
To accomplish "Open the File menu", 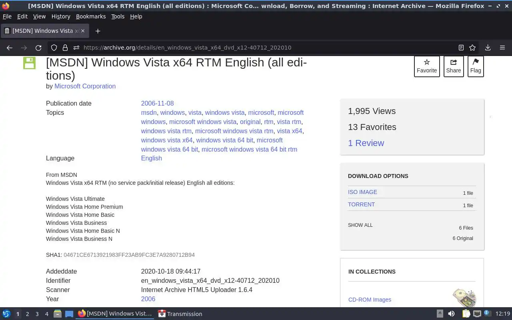I will click(7, 16).
